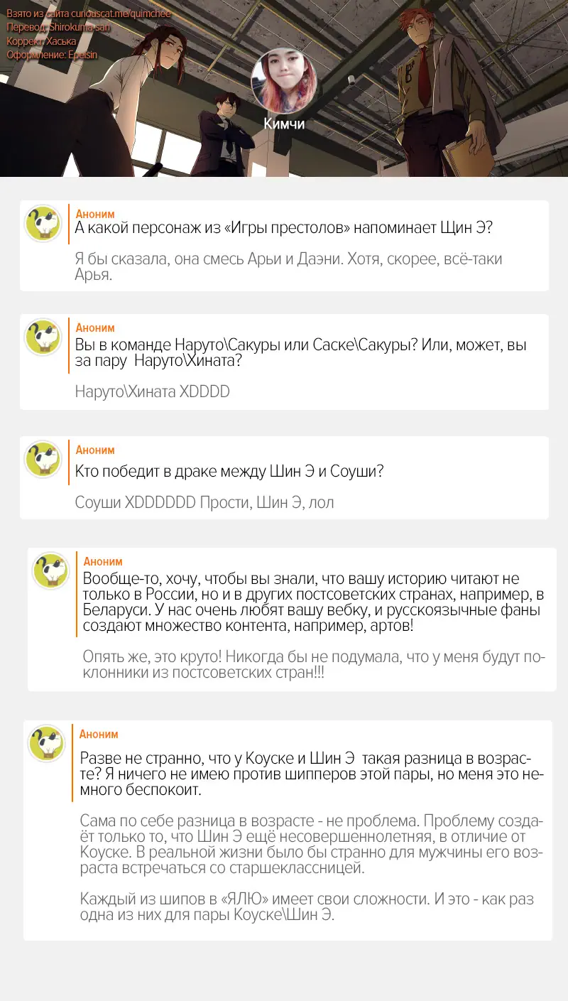
Task: Click the answer Наруто\Хината XDDDD
Action: click(152, 391)
